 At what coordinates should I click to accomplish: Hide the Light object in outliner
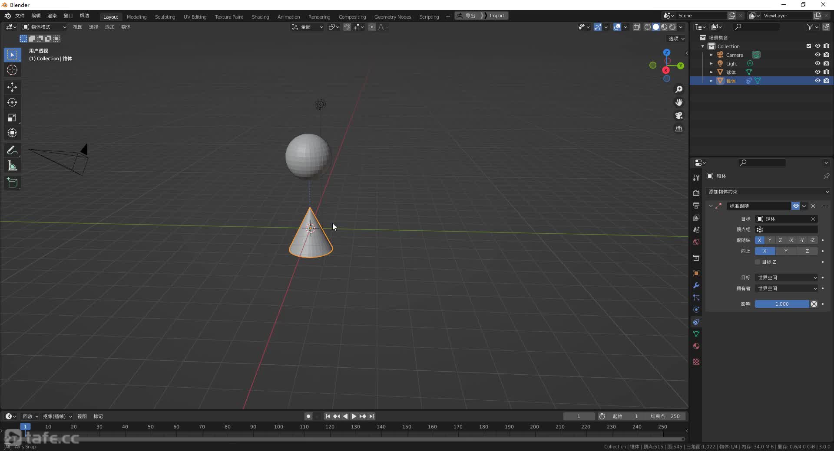pyautogui.click(x=817, y=63)
